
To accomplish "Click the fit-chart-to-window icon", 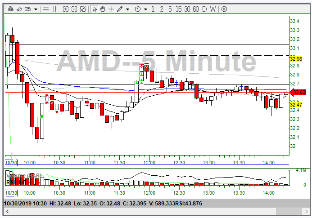I will click(83, 9).
